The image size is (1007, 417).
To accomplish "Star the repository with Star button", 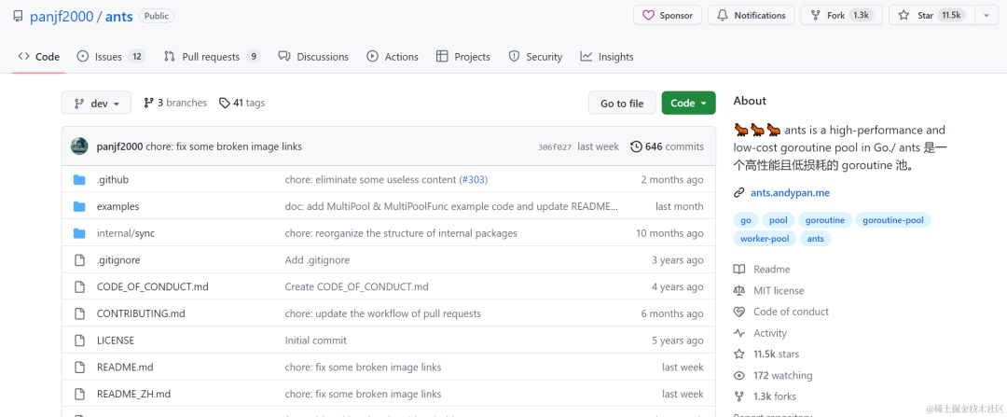I will [x=931, y=16].
